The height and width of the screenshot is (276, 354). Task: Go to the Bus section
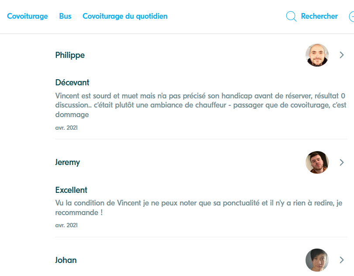65,16
